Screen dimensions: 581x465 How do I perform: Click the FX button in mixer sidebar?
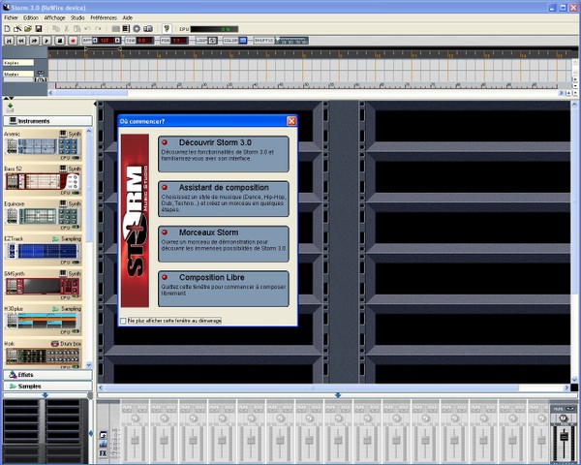[103, 453]
